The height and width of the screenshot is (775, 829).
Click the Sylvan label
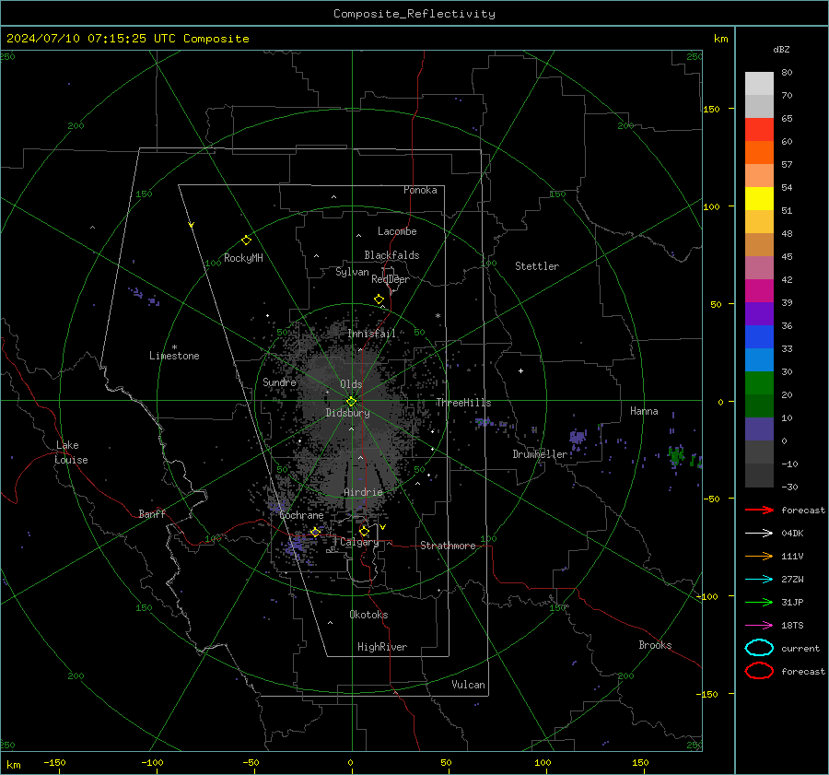pyautogui.click(x=352, y=272)
